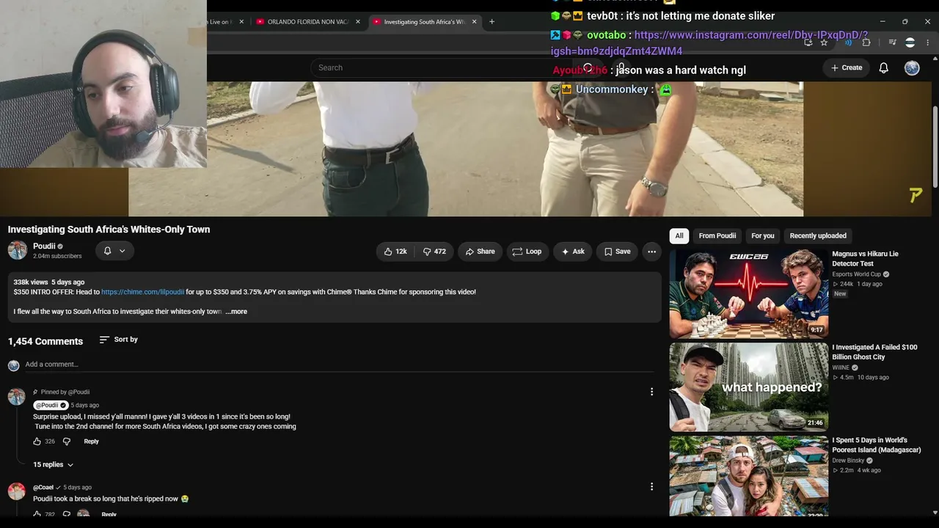The width and height of the screenshot is (939, 528).
Task: Click the install app icon in the address bar
Action: (808, 43)
